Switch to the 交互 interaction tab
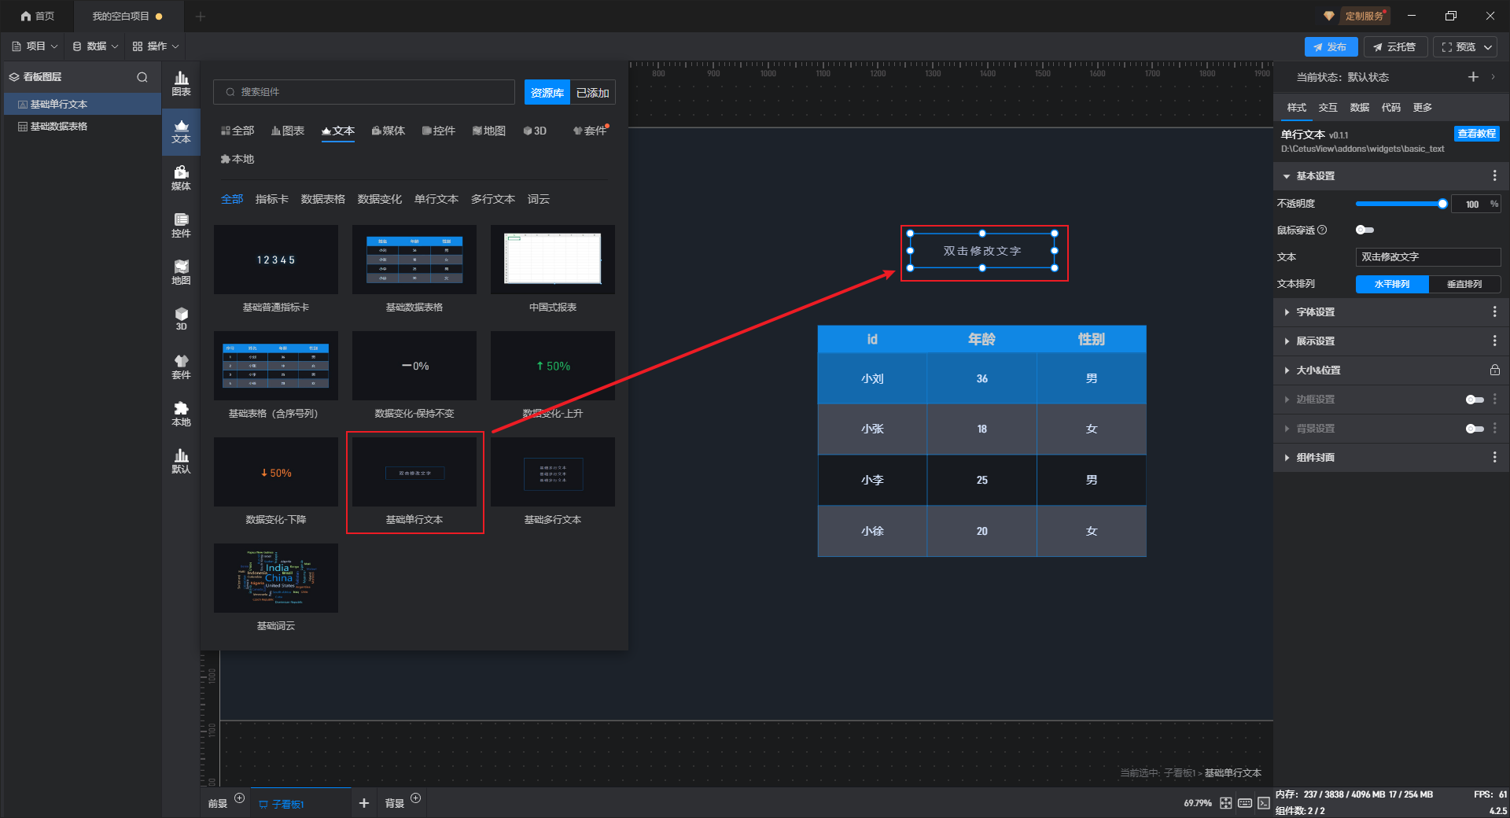Viewport: 1510px width, 818px height. coord(1328,108)
